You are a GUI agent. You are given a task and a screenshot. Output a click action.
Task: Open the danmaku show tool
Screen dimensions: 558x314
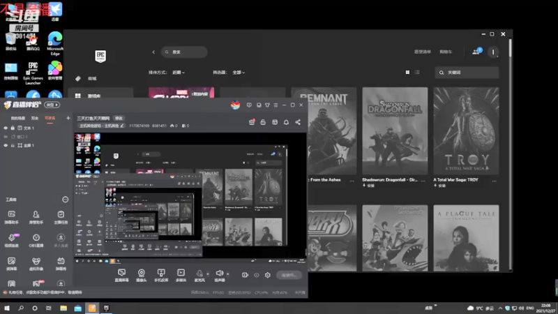[61, 264]
